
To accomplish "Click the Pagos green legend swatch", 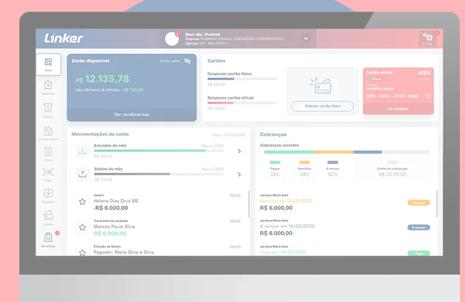I will pyautogui.click(x=275, y=162).
